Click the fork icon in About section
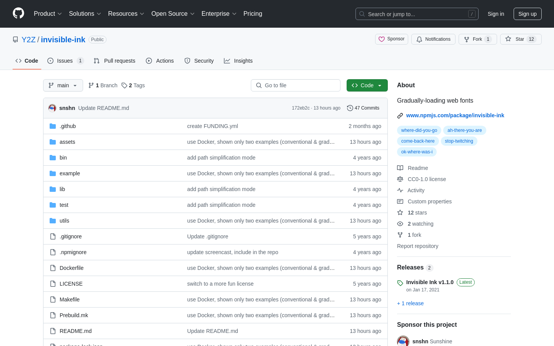This screenshot has height=346, width=554. [x=400, y=235]
